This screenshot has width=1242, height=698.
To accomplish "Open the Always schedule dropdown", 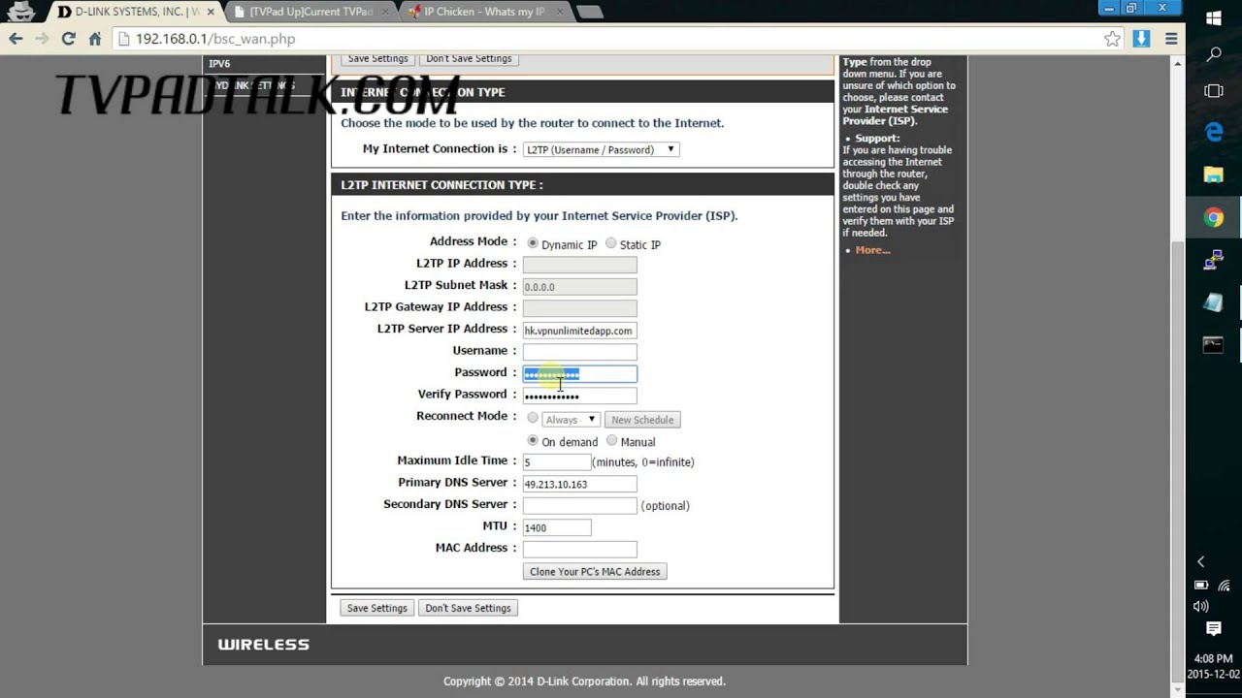I will click(x=571, y=420).
